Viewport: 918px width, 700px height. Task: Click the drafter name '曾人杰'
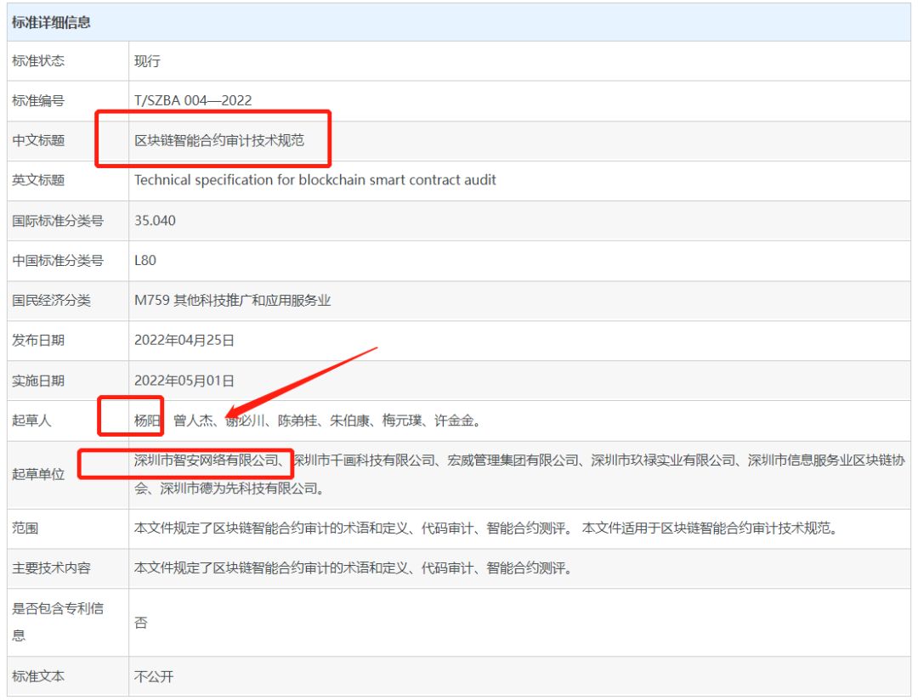coord(193,421)
